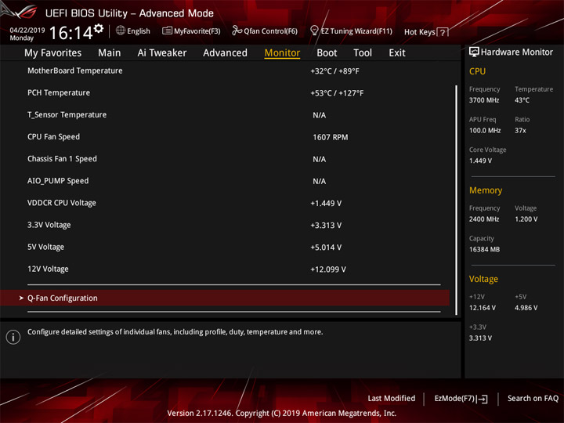This screenshot has width=564, height=423.
Task: Click the 12.164 V reading
Action: 482,308
